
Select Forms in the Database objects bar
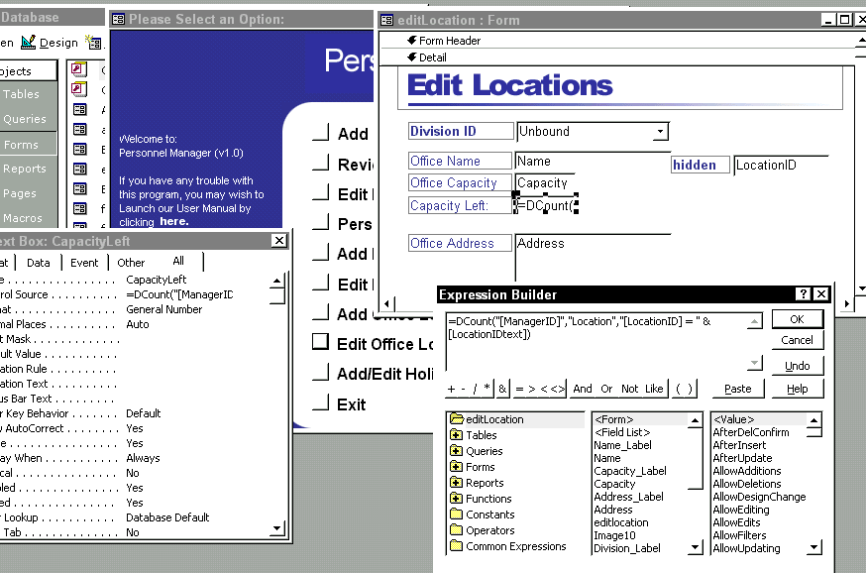pos(21,144)
